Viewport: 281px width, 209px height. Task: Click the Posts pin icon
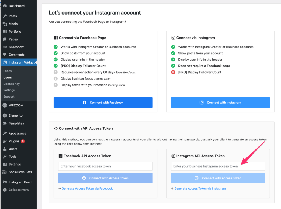tap(5, 16)
